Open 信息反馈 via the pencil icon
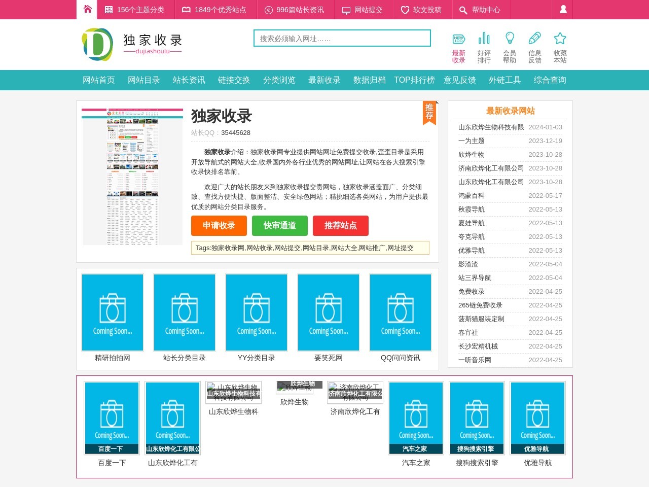The image size is (649, 487). (x=535, y=38)
